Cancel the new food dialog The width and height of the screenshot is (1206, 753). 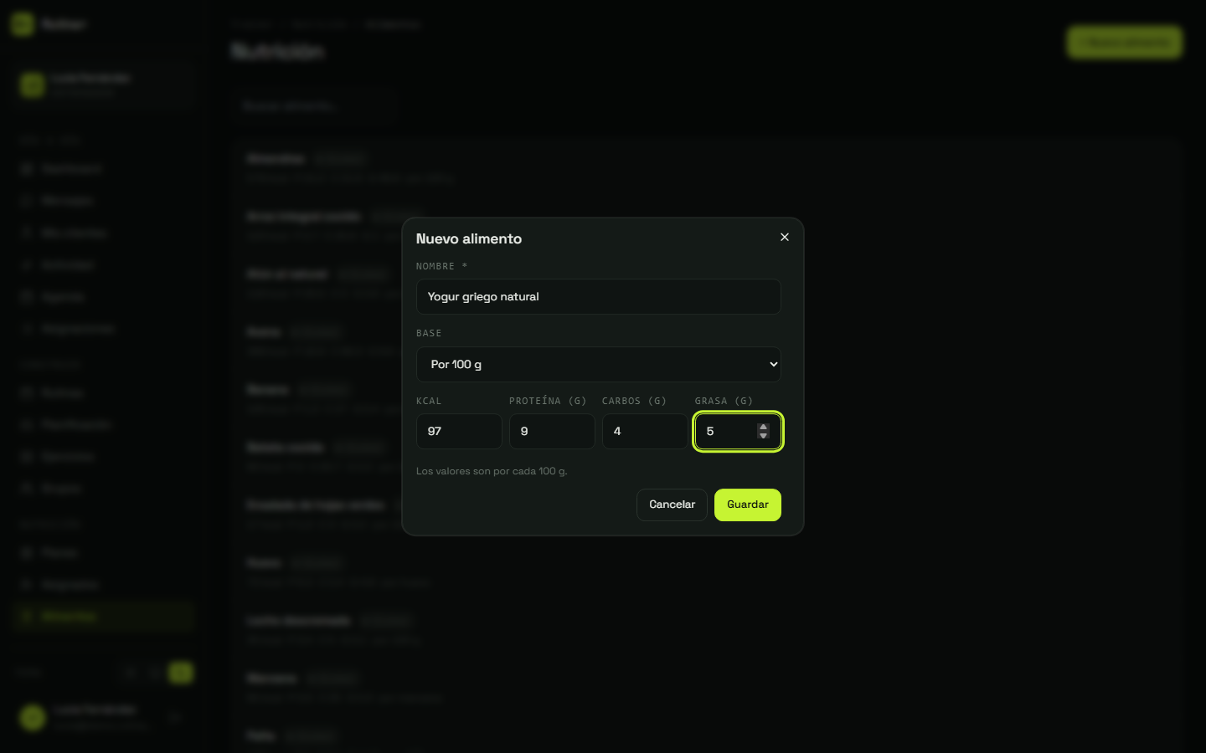(x=672, y=505)
